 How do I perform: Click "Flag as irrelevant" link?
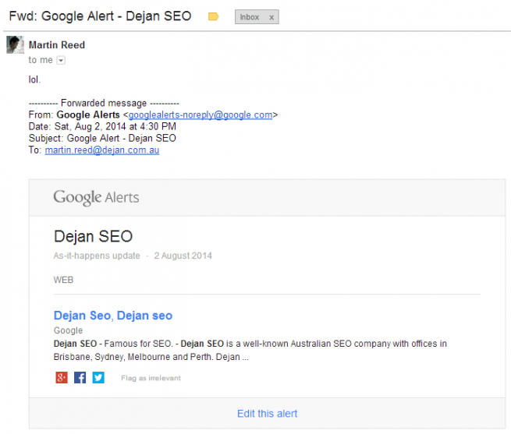tap(151, 378)
